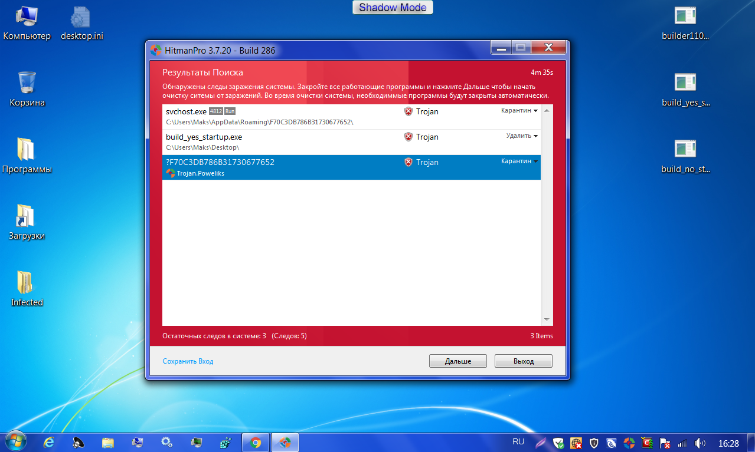Click the HitmanPro logo in title bar
Screen dimensions: 755x452
click(x=156, y=50)
